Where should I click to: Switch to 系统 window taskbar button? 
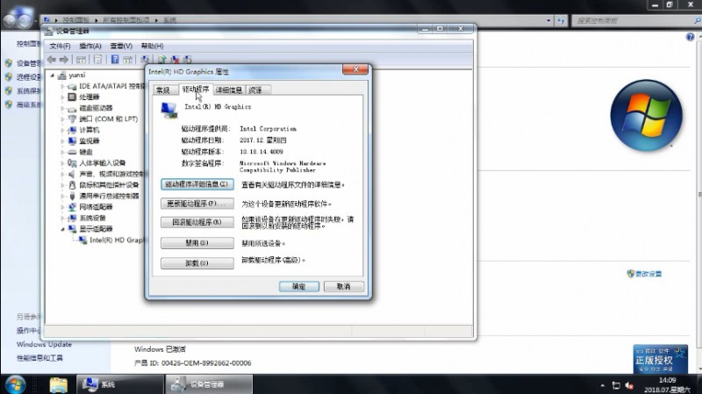point(120,384)
